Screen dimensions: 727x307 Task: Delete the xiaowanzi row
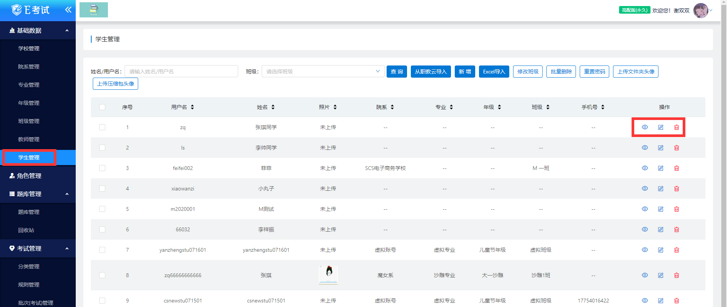click(677, 189)
